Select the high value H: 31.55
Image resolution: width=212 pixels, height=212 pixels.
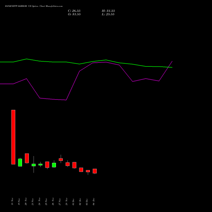108,11
